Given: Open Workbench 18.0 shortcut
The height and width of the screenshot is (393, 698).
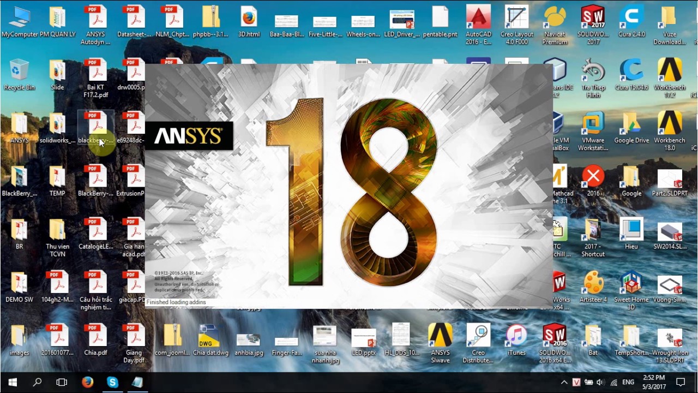Looking at the screenshot, I should (670, 131).
